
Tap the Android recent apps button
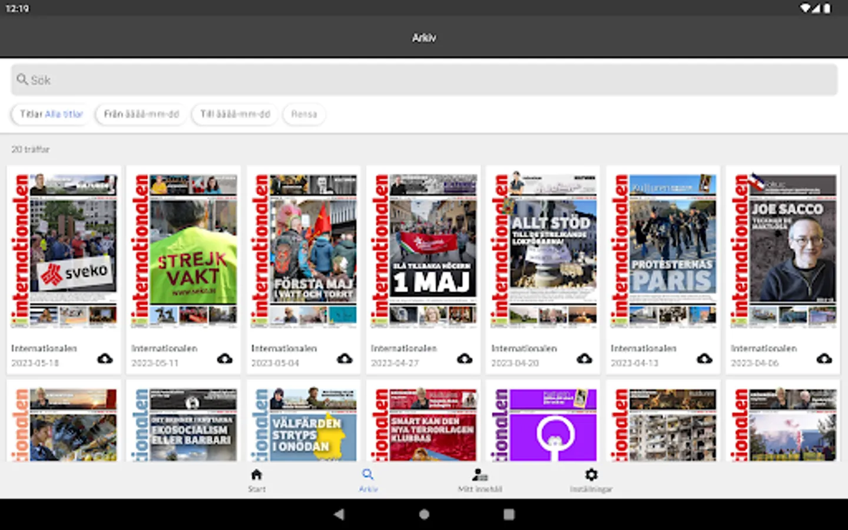point(509,514)
